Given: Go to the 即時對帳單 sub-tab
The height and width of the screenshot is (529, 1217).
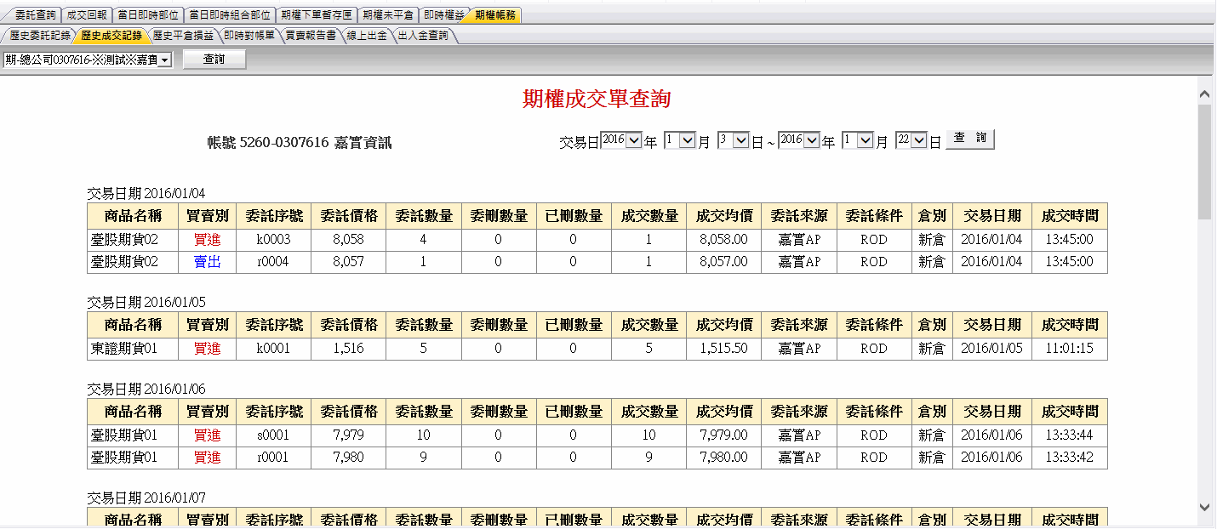Looking at the screenshot, I should [x=249, y=36].
